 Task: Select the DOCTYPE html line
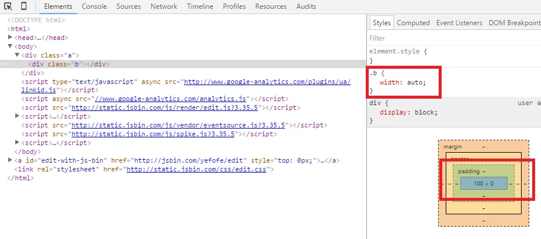click(36, 21)
